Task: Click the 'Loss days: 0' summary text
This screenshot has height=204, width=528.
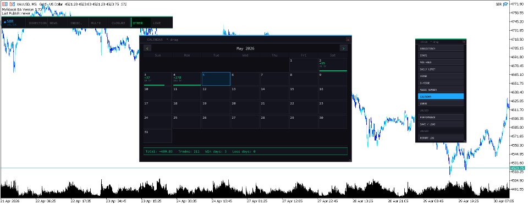Action: [x=244, y=151]
